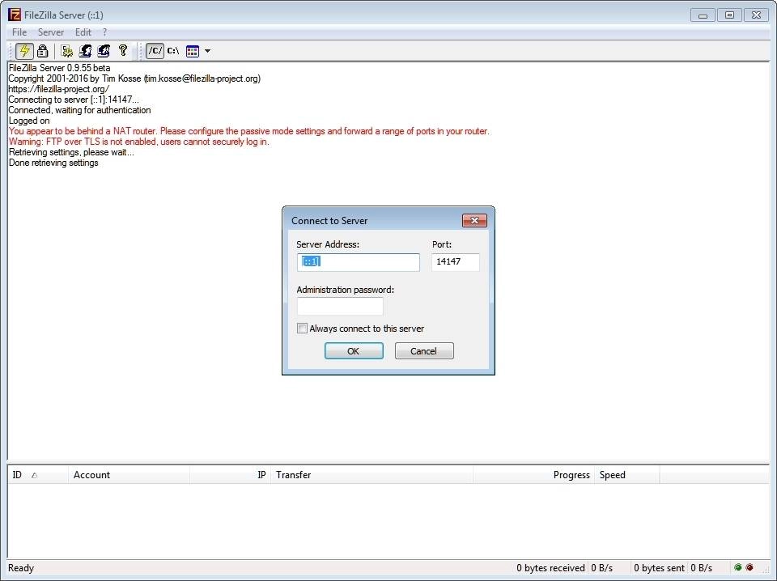
Task: Click the FileZilla Server logo in title bar
Action: coord(15,15)
